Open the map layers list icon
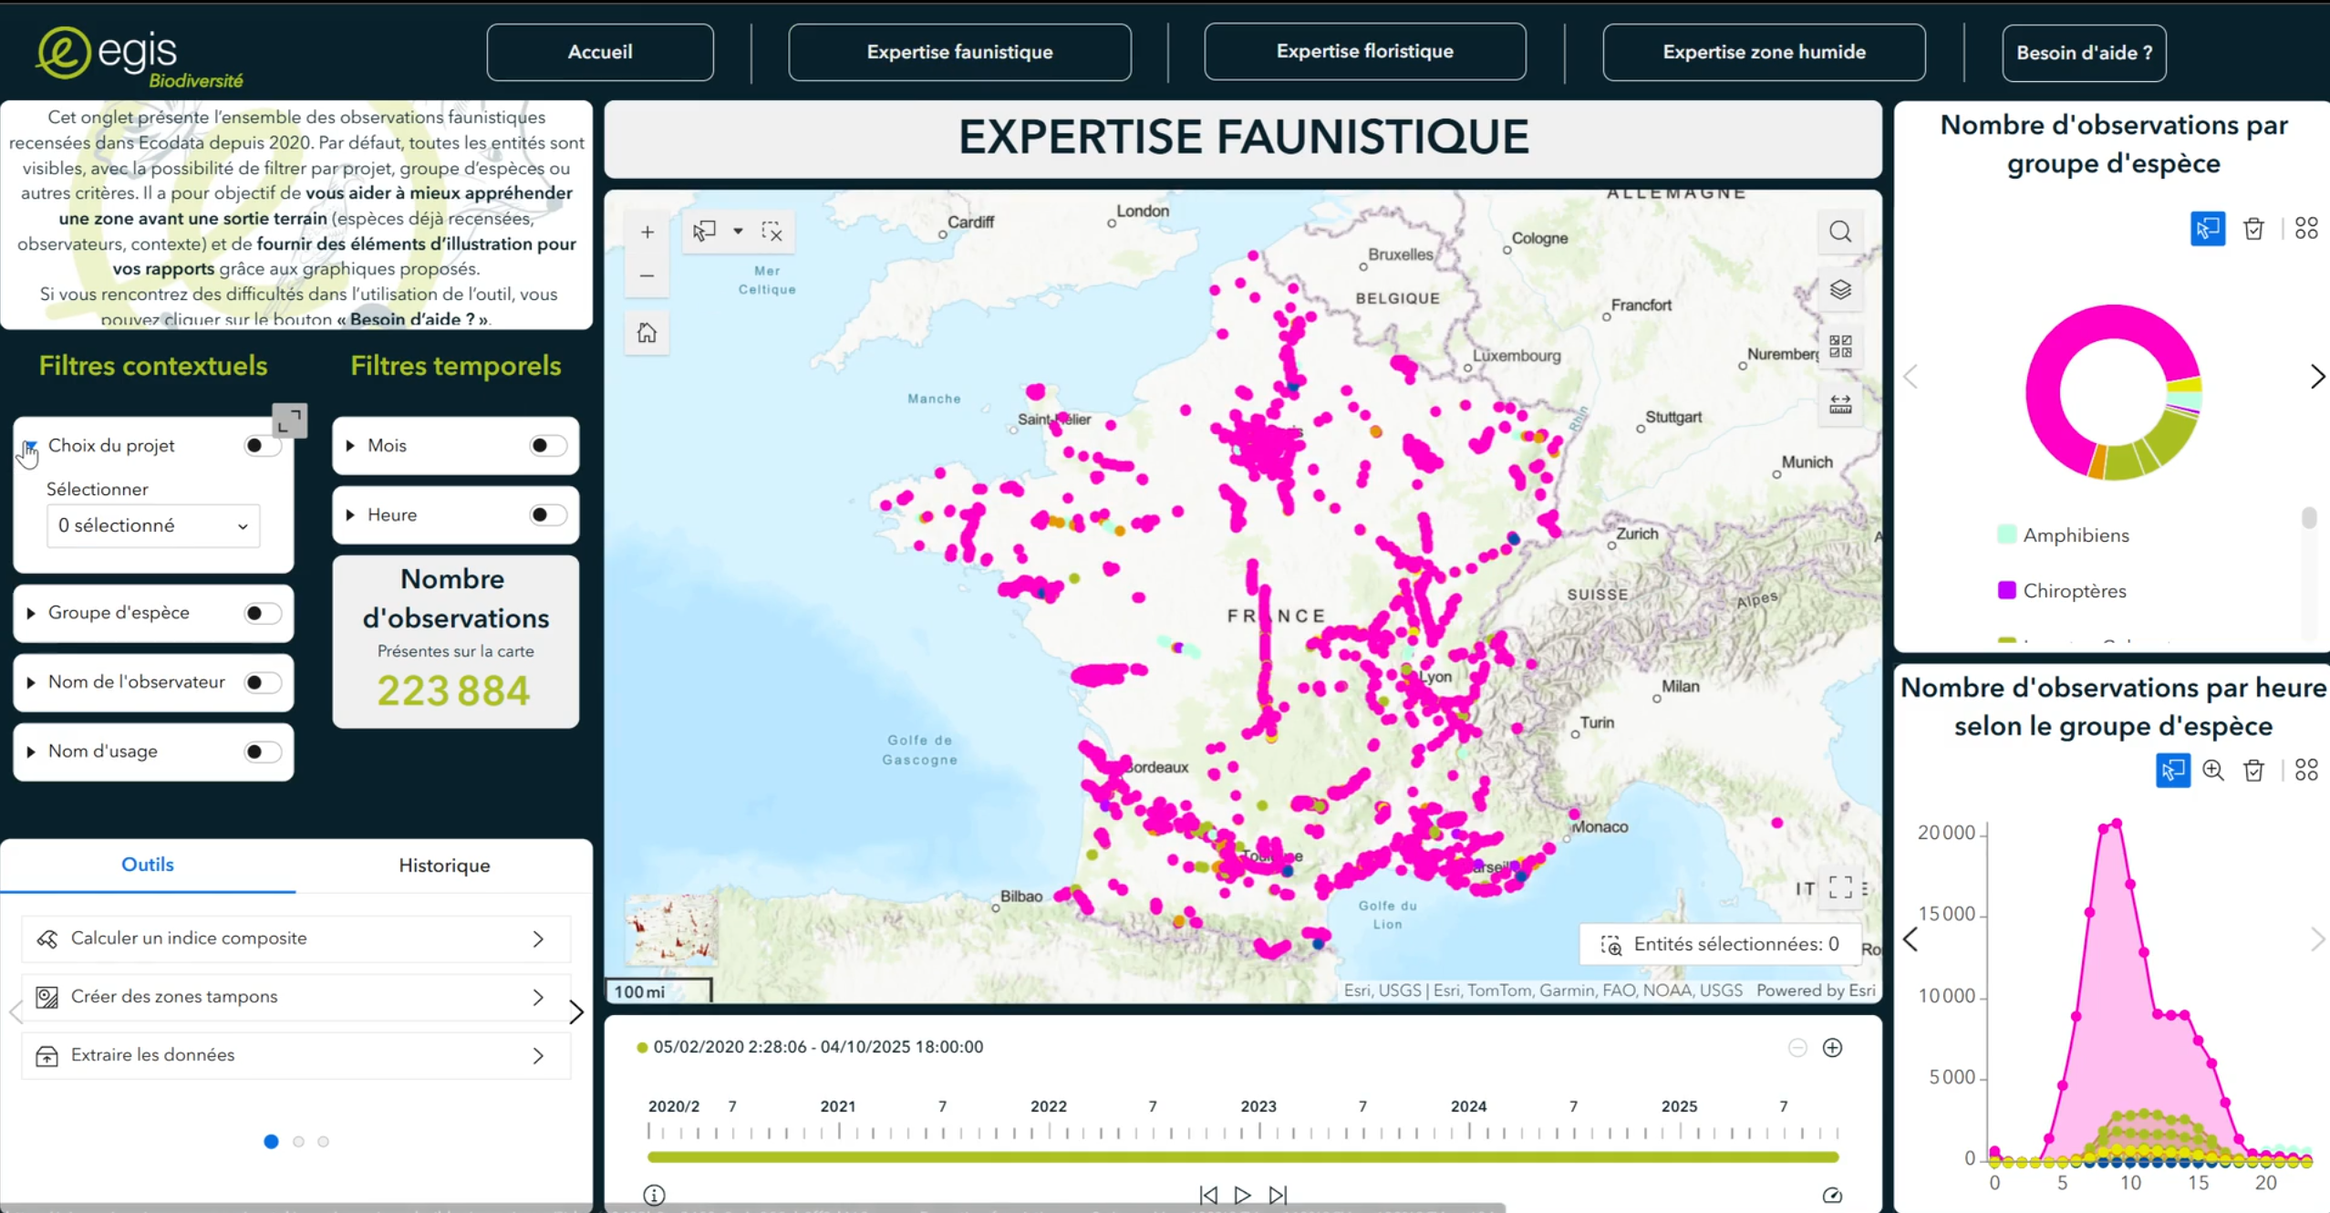Screen dimensions: 2330x1213 [1839, 290]
